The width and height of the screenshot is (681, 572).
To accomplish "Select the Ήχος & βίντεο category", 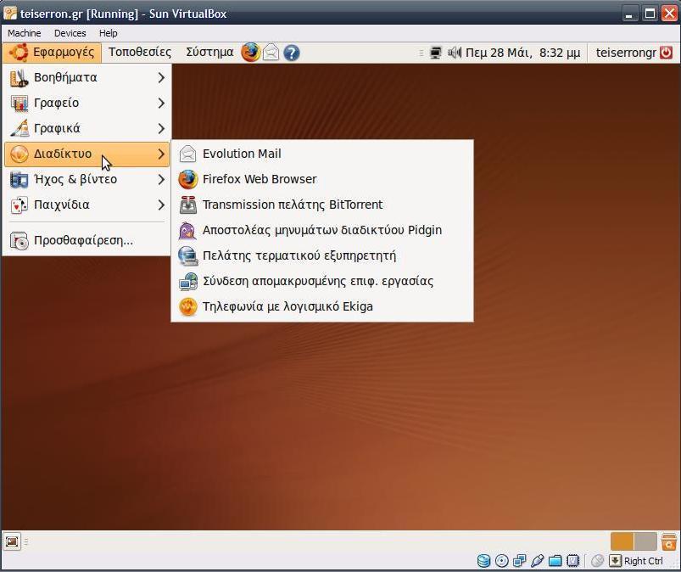I will tap(87, 180).
